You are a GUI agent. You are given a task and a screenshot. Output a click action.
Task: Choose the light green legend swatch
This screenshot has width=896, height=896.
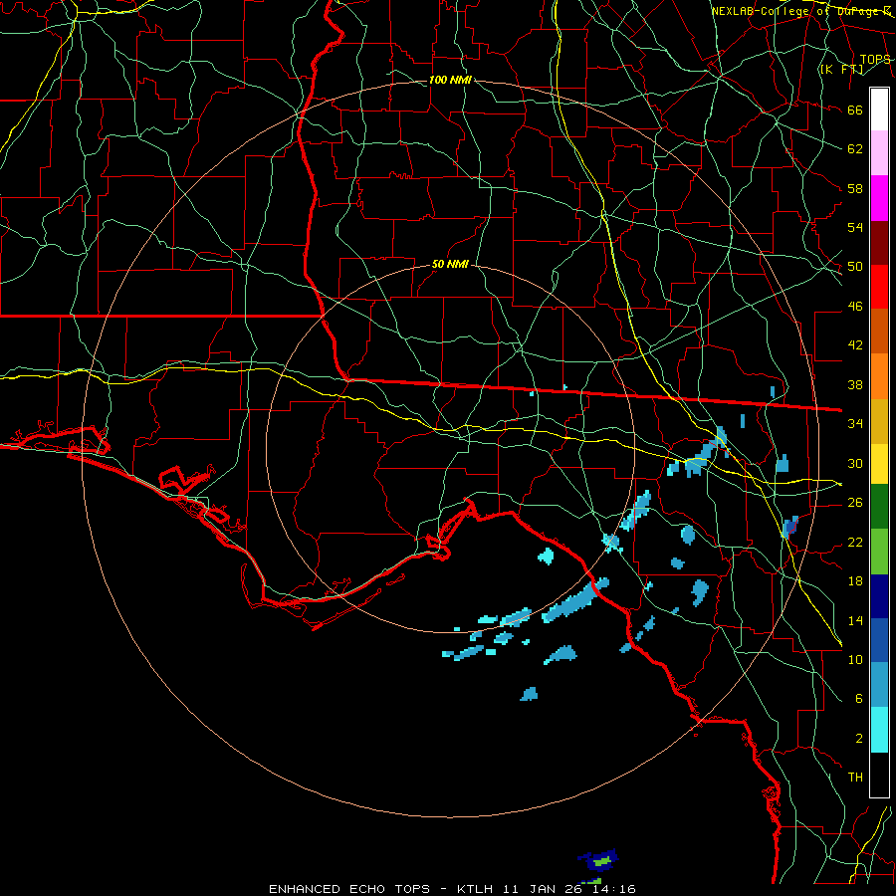click(x=879, y=552)
